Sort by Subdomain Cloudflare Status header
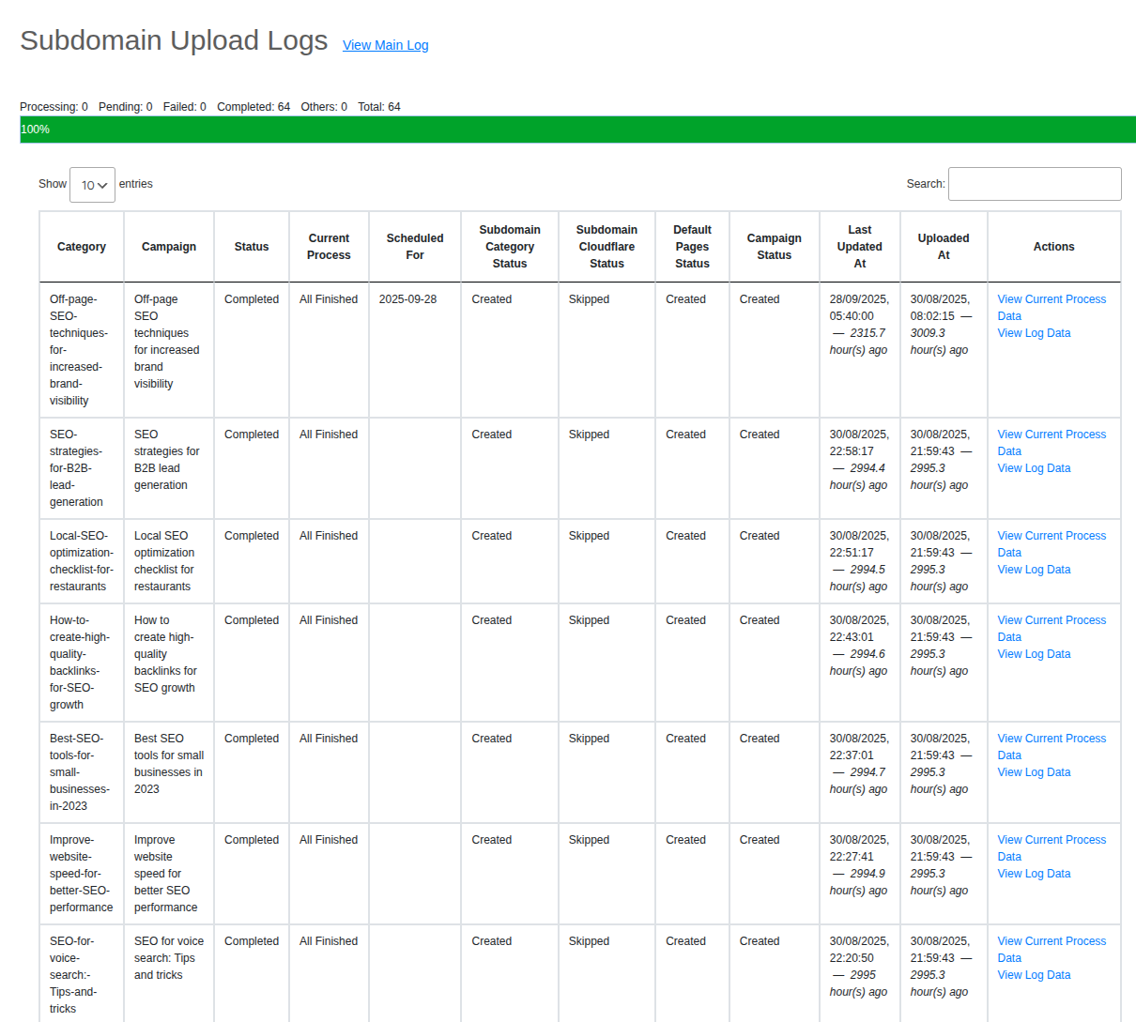 pyautogui.click(x=606, y=247)
